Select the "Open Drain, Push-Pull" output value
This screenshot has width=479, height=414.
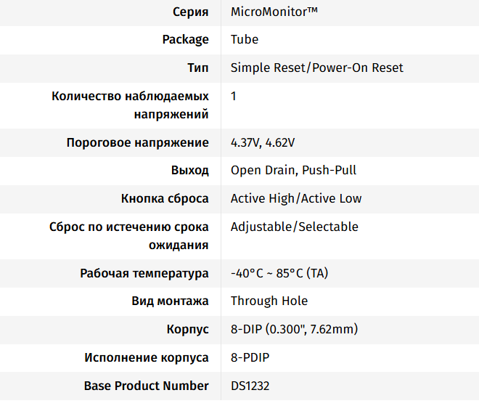(x=293, y=170)
